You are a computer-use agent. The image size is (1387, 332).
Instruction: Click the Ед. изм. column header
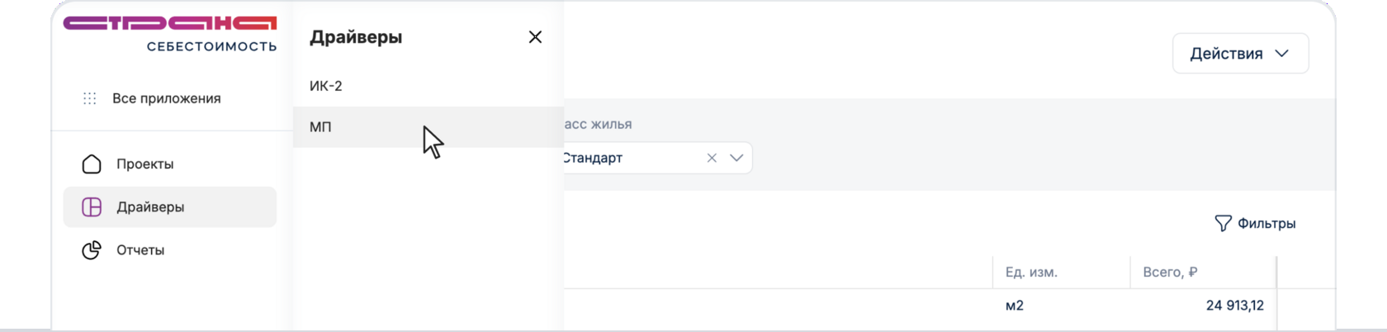(1031, 273)
